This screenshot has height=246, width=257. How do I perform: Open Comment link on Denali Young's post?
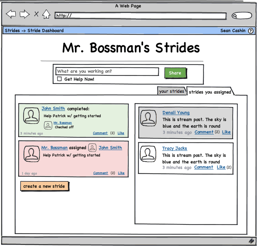(204, 132)
